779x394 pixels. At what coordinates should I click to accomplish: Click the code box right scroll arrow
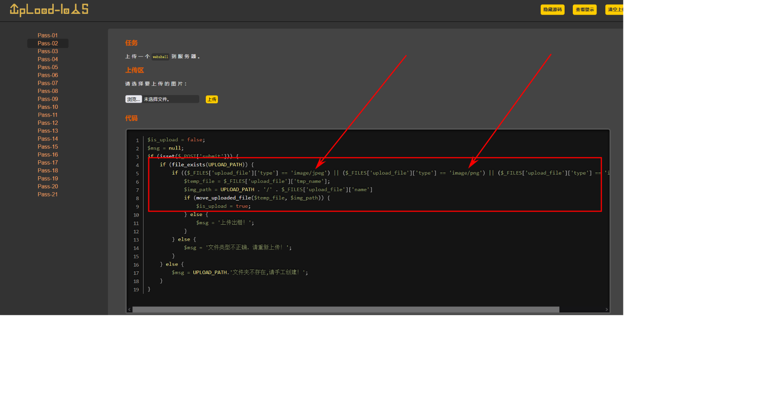click(607, 309)
